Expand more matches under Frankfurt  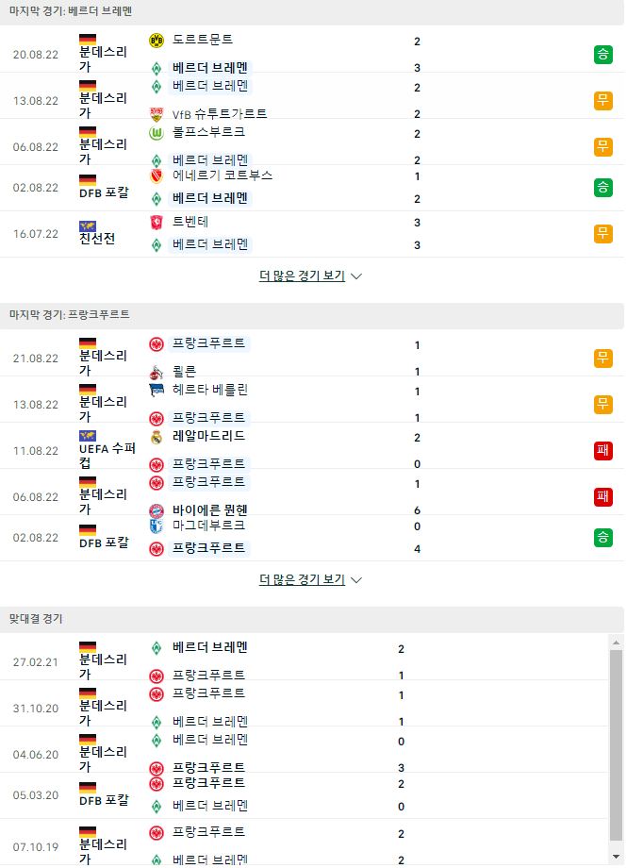click(310, 579)
